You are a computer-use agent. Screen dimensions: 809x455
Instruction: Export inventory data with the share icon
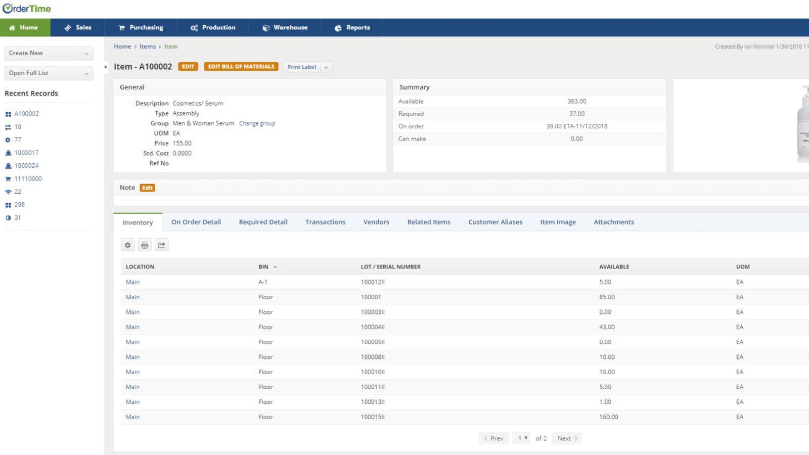[161, 245]
